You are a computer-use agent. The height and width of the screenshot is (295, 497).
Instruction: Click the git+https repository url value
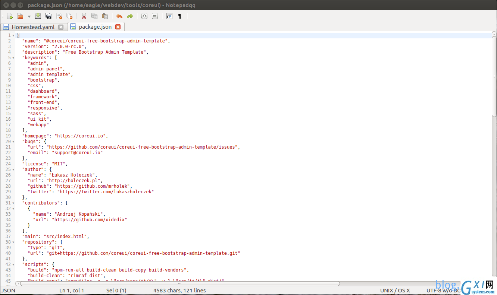[143, 253]
